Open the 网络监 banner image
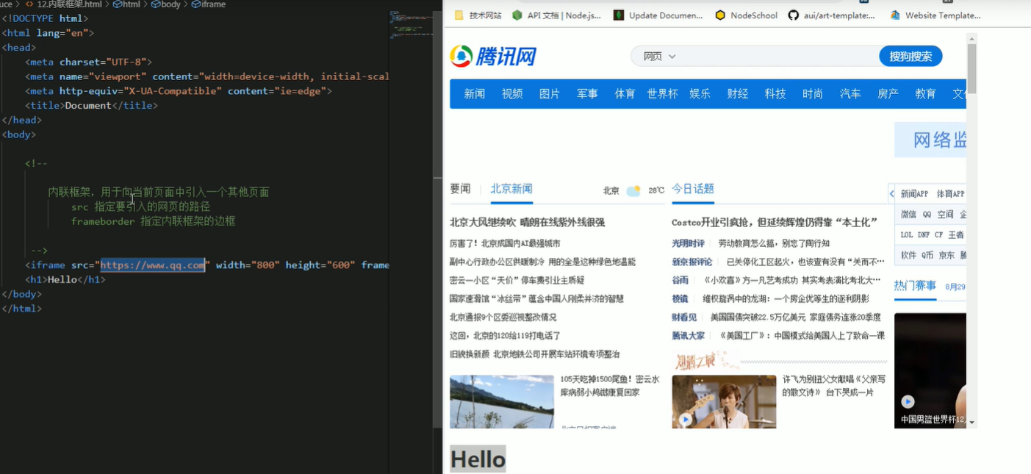The width and height of the screenshot is (1031, 474). click(x=930, y=140)
